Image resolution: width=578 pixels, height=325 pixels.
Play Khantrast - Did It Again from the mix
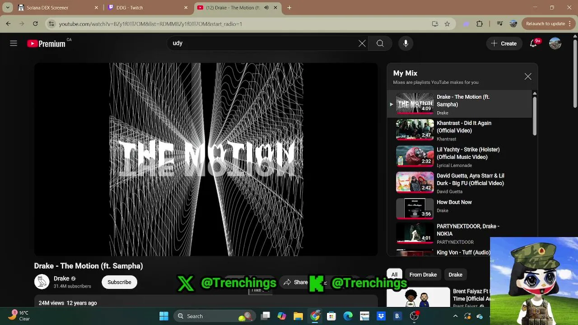(x=461, y=130)
